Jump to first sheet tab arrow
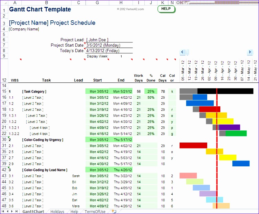This screenshot has height=214, width=259. (x=3, y=211)
